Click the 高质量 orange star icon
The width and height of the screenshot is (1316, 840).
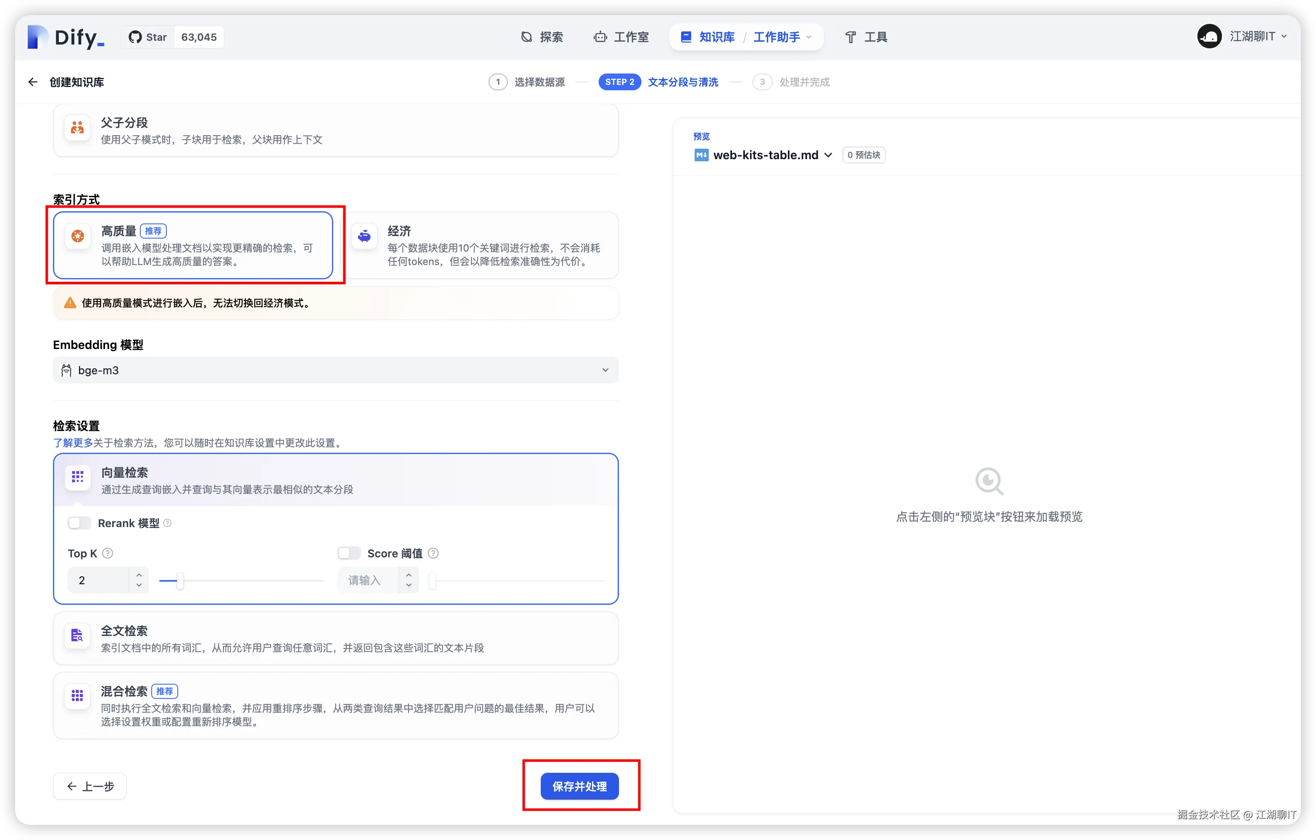click(x=78, y=236)
